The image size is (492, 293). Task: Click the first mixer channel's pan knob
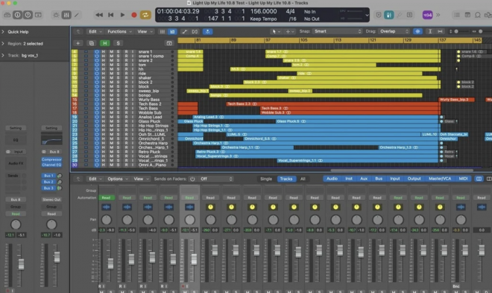[x=107, y=220]
